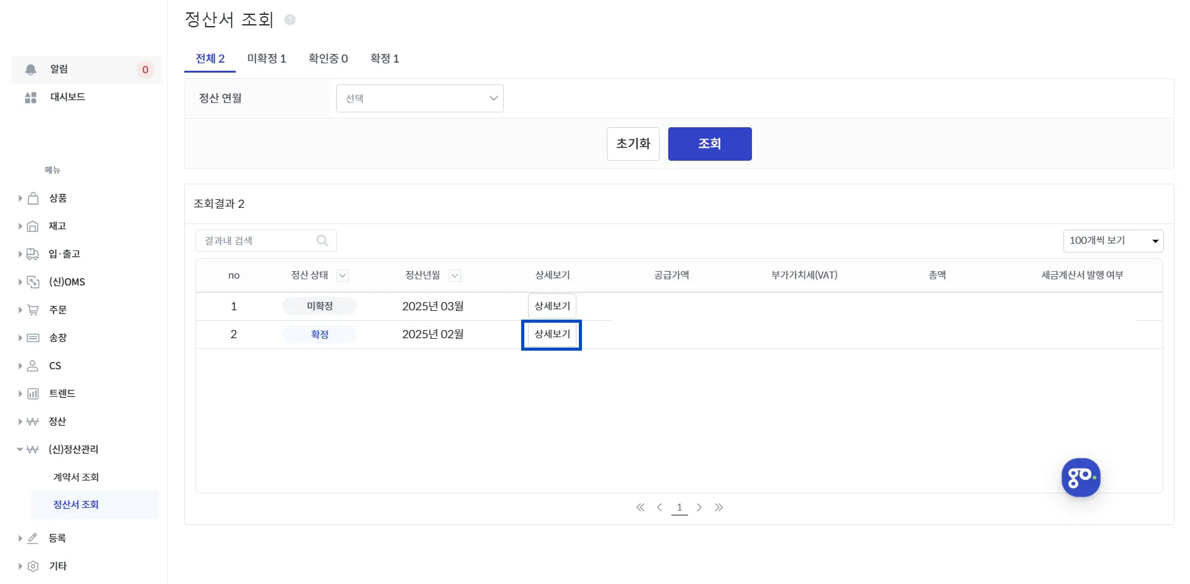This screenshot has height=584, width=1190.
Task: Open the 정산 연월 select dropdown
Action: [420, 98]
